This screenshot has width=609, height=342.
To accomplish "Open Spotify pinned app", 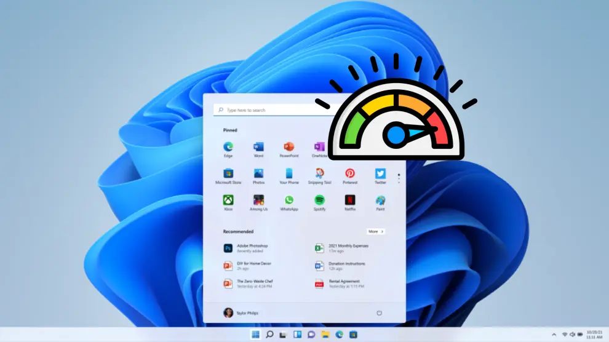I will coord(319,201).
